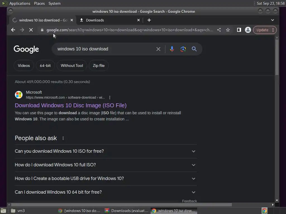Close the Downloads tab
Screen dimensions: 286x214
139,20
